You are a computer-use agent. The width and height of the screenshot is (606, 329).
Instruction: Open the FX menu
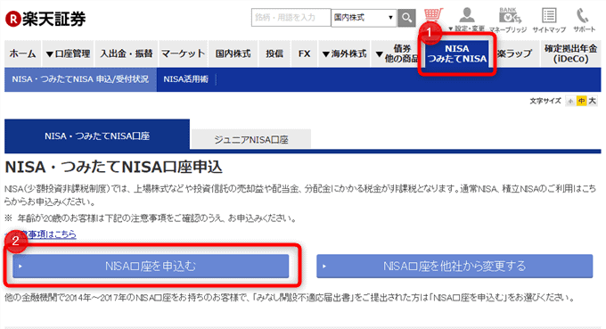click(304, 53)
